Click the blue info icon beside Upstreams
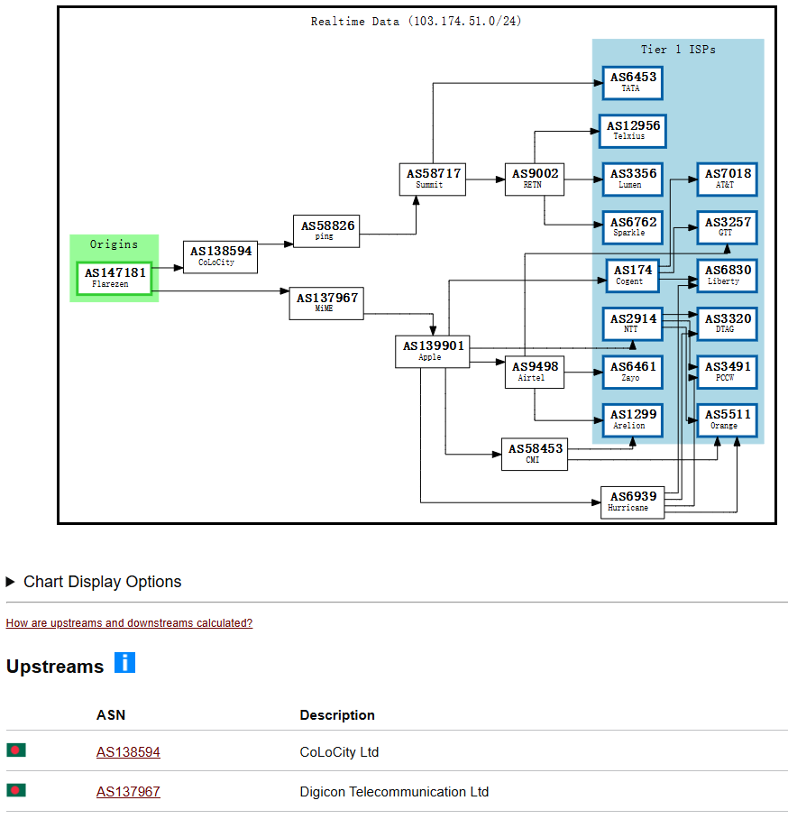788x819 pixels. [x=124, y=663]
